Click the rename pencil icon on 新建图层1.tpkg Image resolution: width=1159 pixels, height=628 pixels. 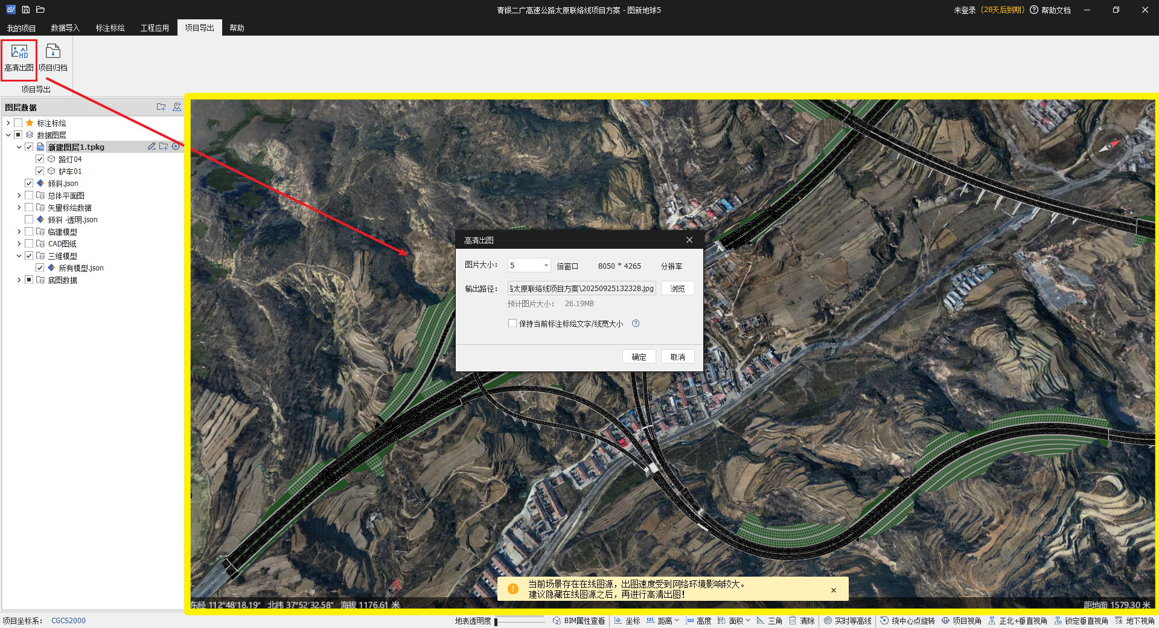coord(152,147)
